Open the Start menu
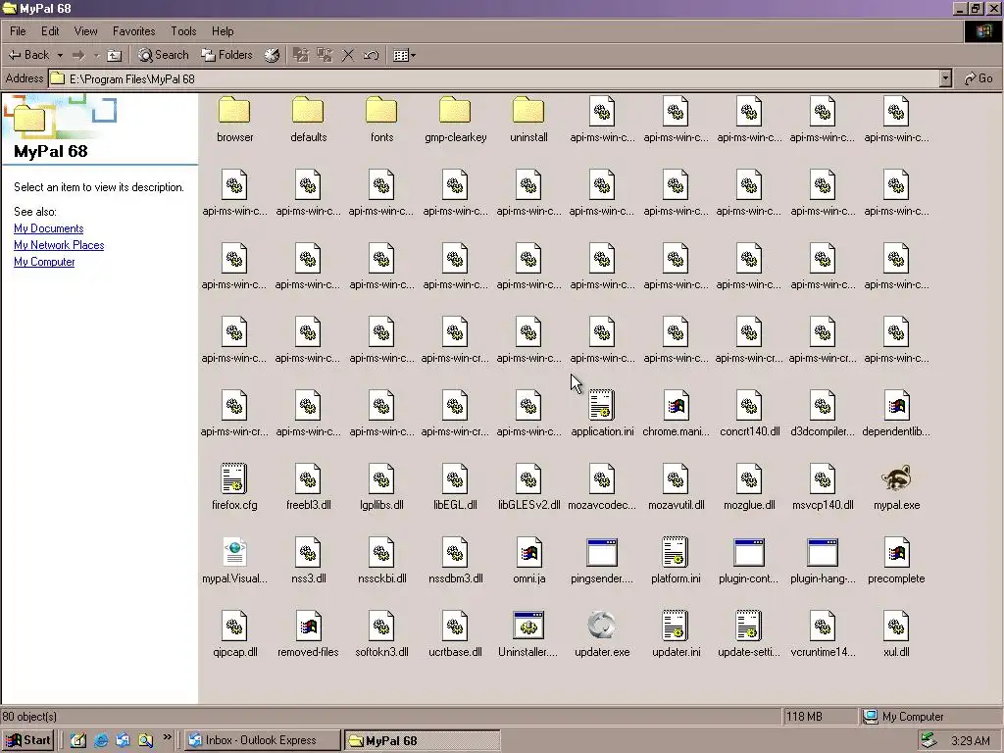 pyautogui.click(x=27, y=740)
